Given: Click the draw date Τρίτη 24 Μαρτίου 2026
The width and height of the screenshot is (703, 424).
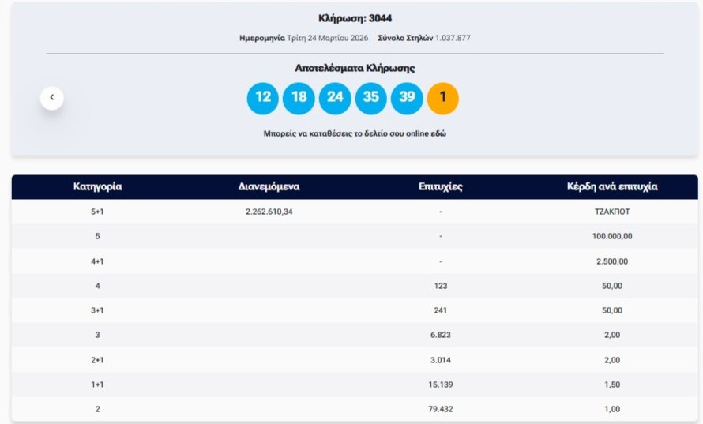Looking at the screenshot, I should click(327, 38).
